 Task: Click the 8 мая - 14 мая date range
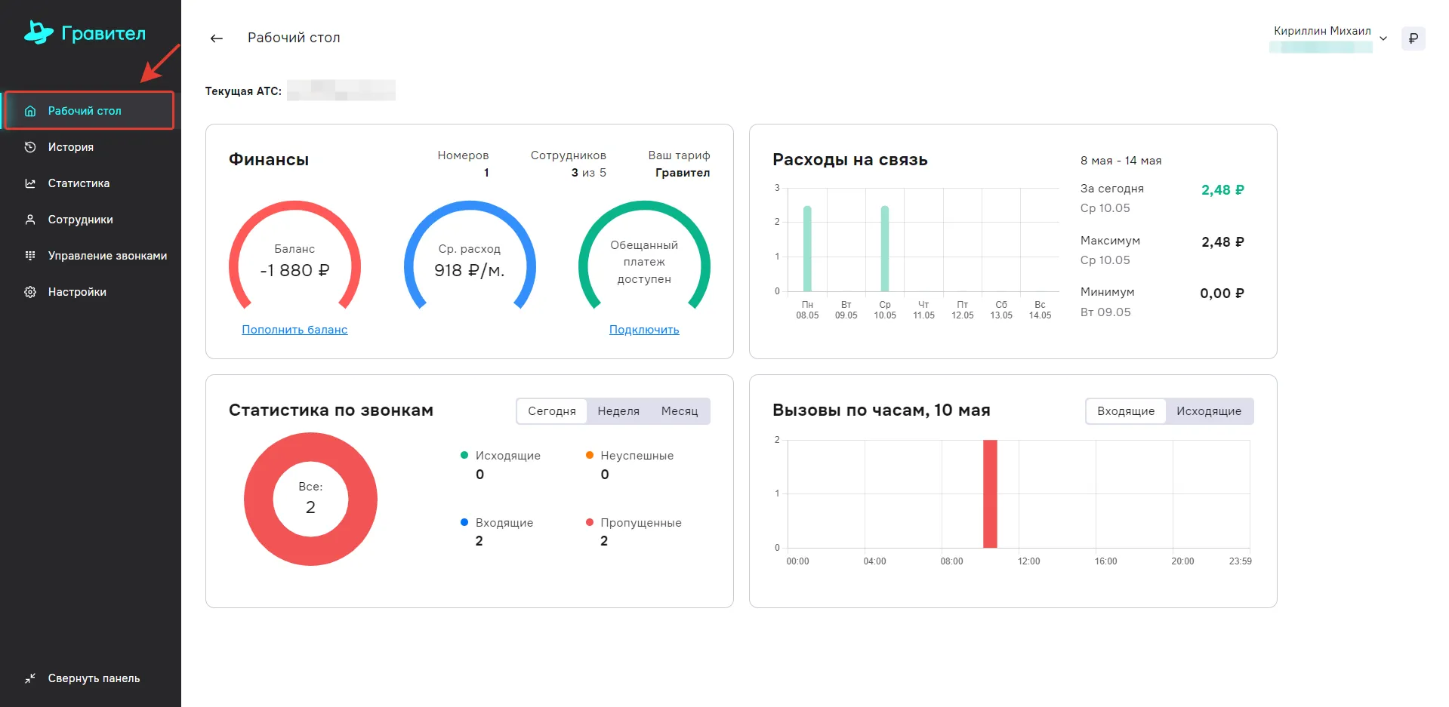pos(1121,161)
